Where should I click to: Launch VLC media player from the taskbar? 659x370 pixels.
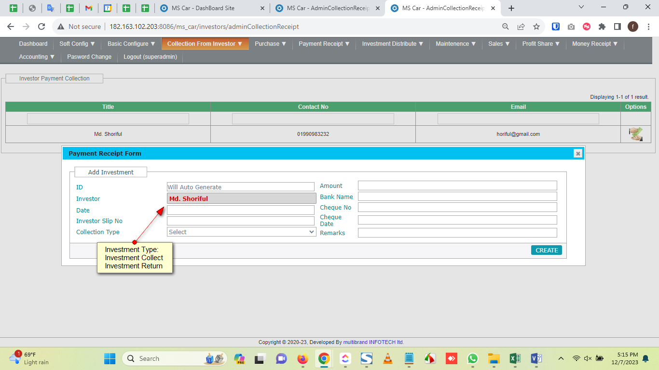click(x=387, y=358)
